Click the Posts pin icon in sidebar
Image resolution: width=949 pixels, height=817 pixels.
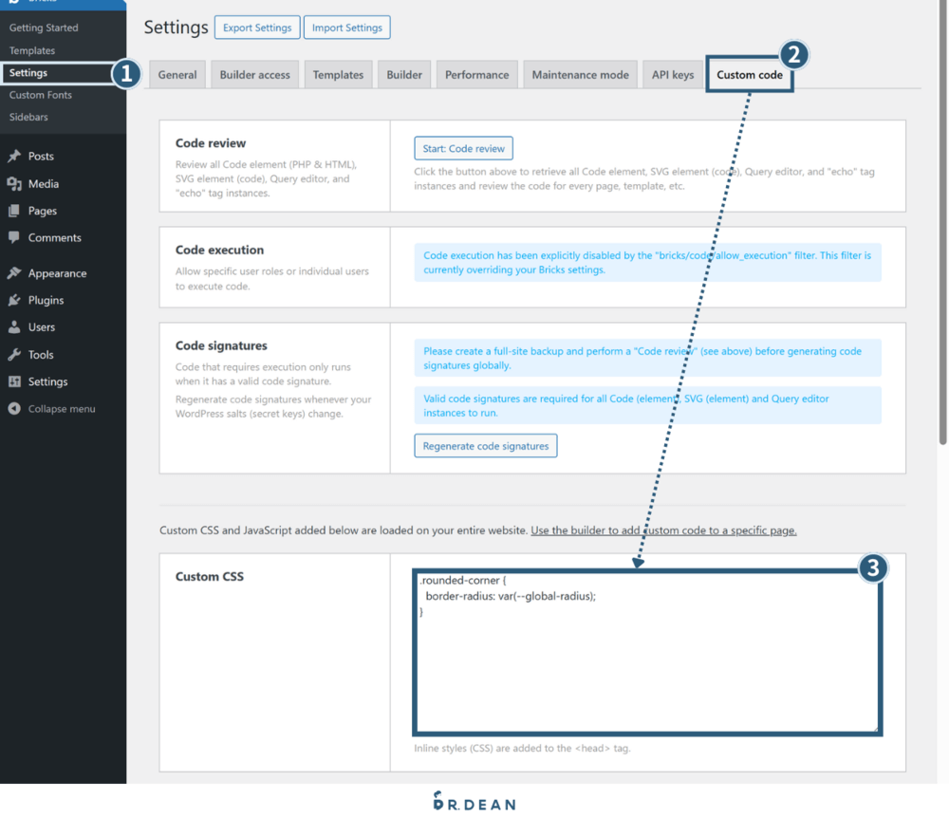coord(14,157)
